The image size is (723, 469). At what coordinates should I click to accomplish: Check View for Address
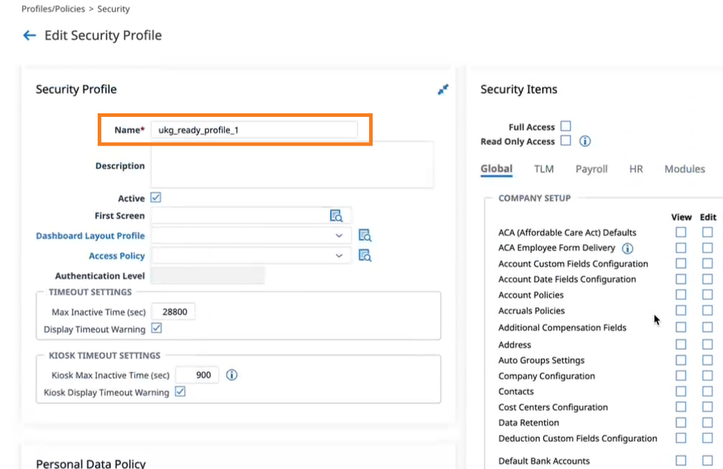coord(681,344)
